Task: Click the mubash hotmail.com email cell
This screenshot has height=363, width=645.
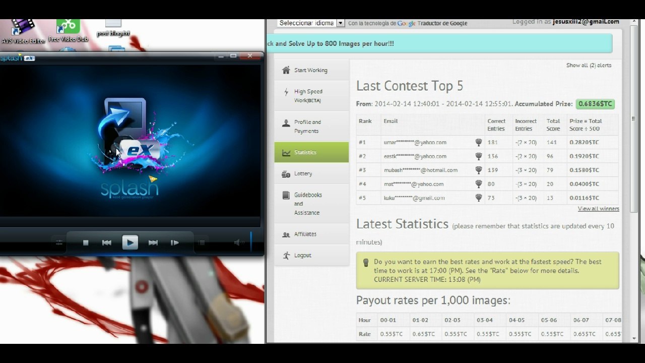Action: pos(421,170)
